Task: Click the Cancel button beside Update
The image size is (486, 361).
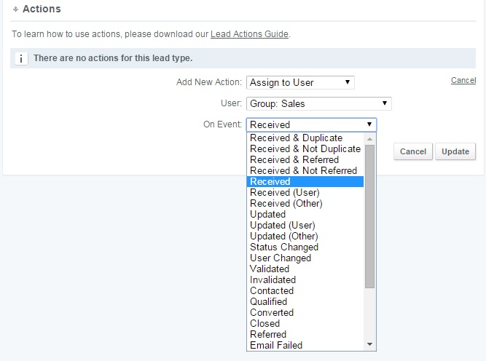Action: (413, 151)
